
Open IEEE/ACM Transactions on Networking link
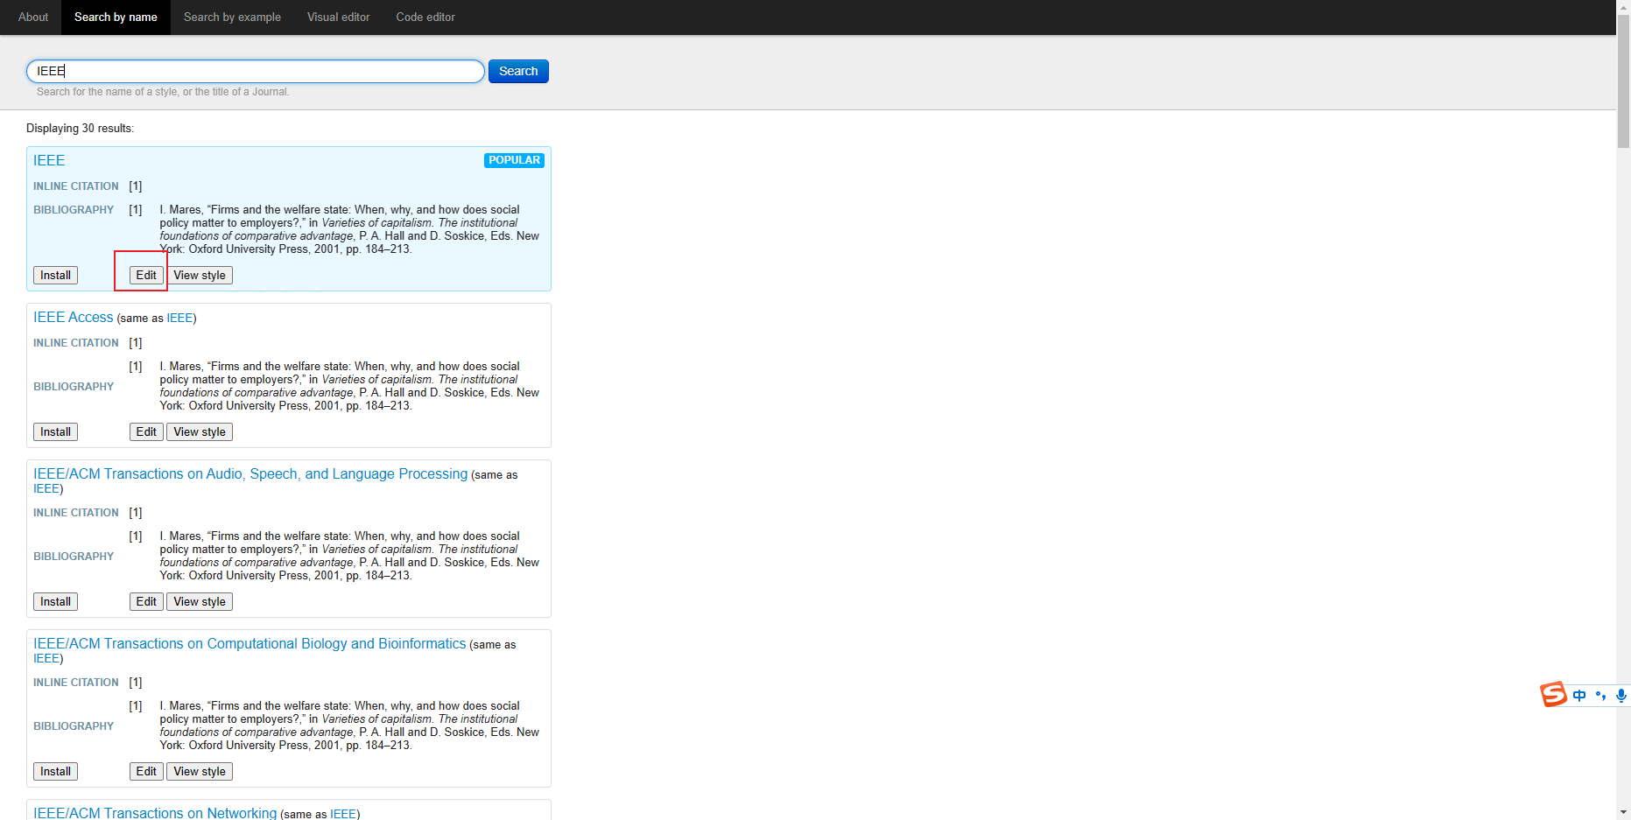(x=155, y=813)
